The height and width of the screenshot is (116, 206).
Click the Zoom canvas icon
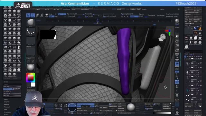177,41
